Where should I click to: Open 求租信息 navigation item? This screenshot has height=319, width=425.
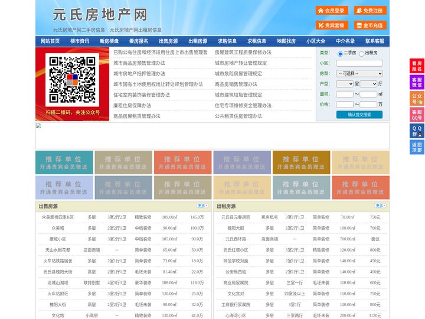coord(257,41)
